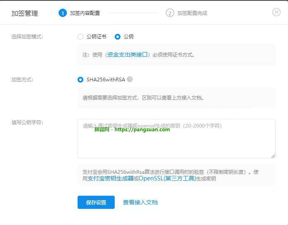Select the 公钥证书 radio button
The height and width of the screenshot is (225, 288).
point(80,37)
